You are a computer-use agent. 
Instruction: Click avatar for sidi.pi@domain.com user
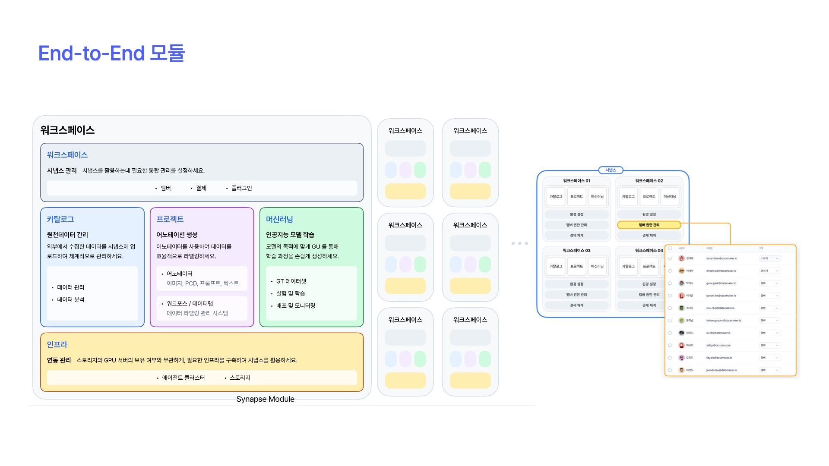[681, 346]
